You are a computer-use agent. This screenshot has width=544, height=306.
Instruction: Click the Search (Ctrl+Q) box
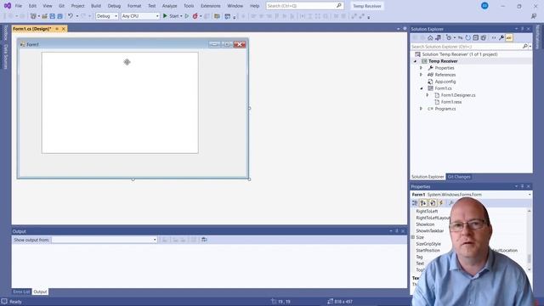(304, 6)
